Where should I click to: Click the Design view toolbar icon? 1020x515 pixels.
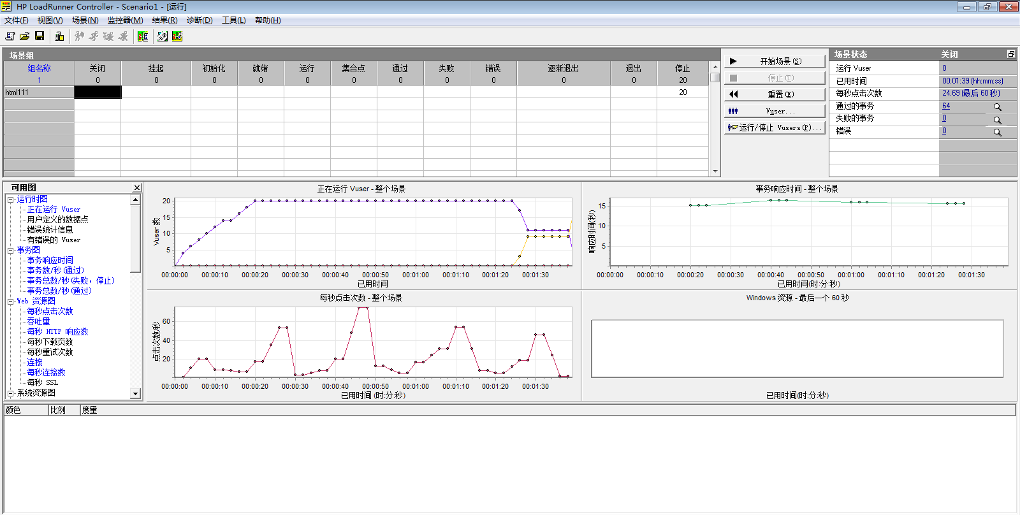[x=163, y=36]
